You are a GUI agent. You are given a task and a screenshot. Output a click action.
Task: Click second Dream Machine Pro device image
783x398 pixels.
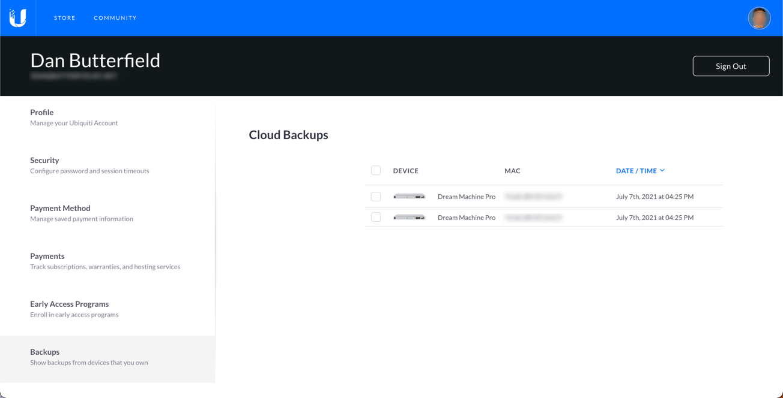pos(410,218)
